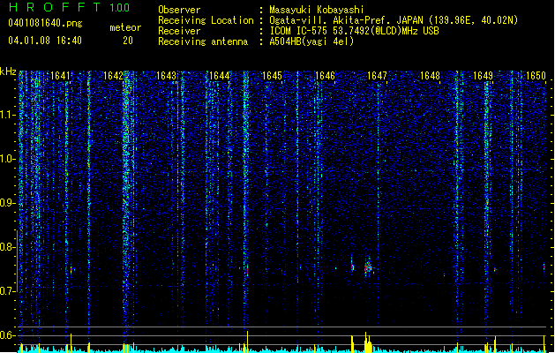The width and height of the screenshot is (555, 353).
Task: Click the 1.0 frequency axis label
Action: tap(8, 159)
